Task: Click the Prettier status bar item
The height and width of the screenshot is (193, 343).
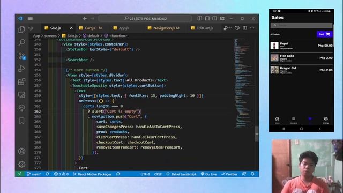Action: pos(229,174)
